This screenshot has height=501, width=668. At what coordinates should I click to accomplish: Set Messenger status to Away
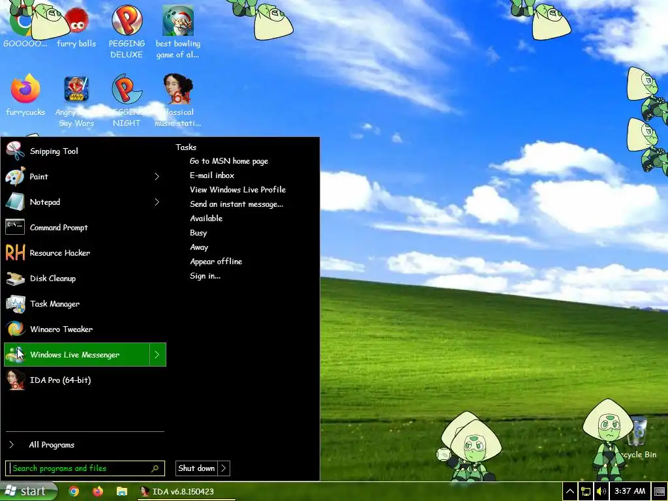pos(199,247)
